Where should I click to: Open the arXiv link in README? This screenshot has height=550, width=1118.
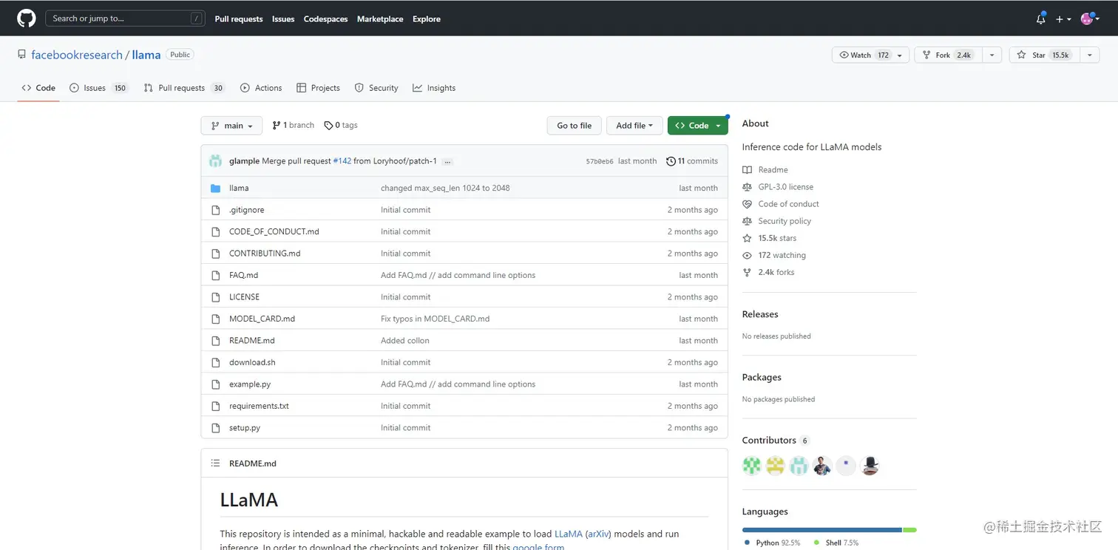coord(598,534)
